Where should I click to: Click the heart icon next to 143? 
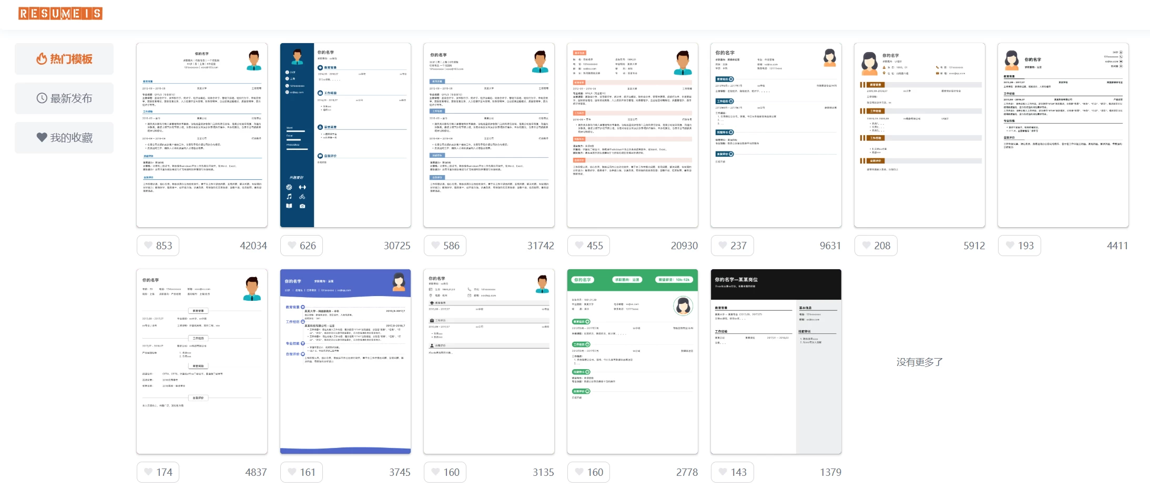point(722,472)
